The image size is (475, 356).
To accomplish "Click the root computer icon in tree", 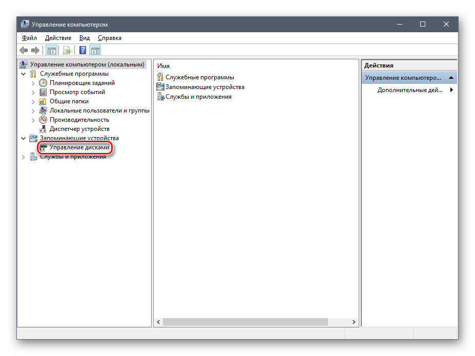I will [x=24, y=64].
